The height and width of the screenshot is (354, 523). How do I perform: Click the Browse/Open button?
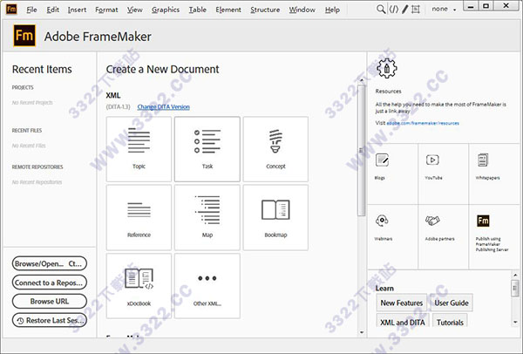tap(50, 263)
